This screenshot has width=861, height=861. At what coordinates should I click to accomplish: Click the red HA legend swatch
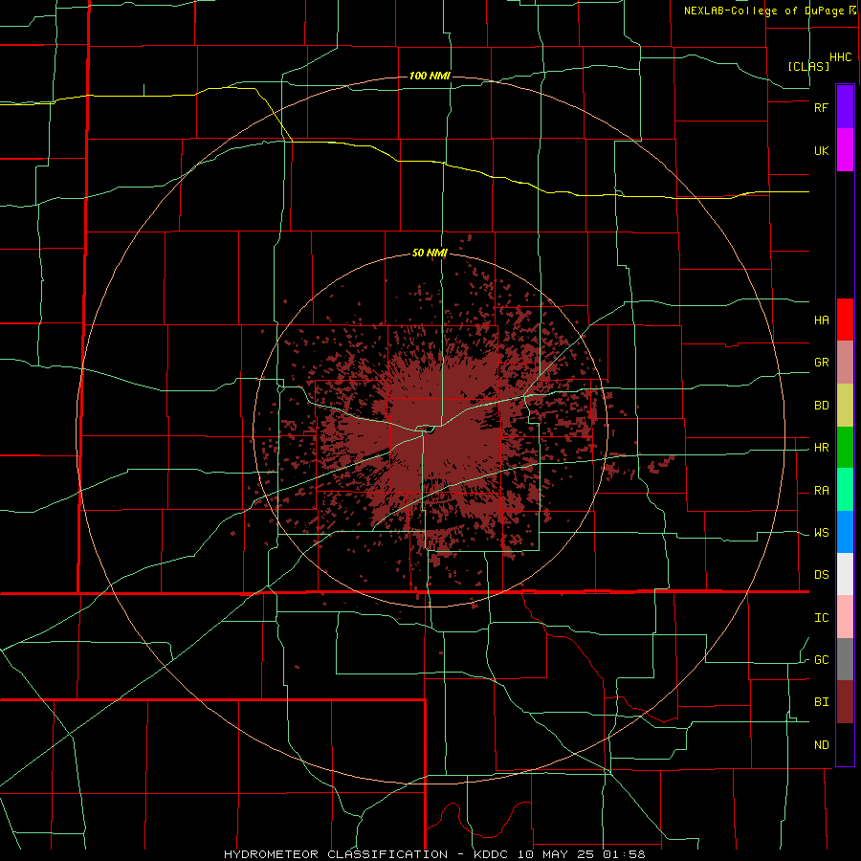pyautogui.click(x=845, y=320)
